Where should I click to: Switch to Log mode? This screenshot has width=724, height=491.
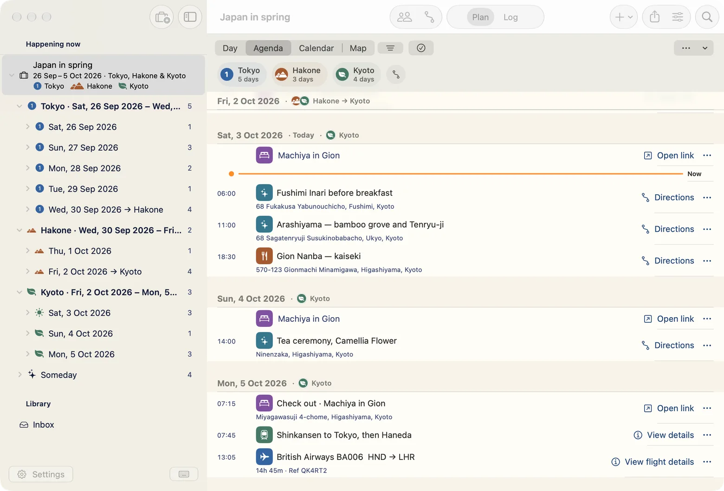[x=511, y=17]
